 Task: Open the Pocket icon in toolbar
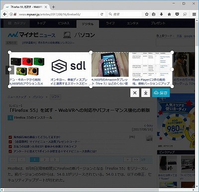(x=177, y=14)
